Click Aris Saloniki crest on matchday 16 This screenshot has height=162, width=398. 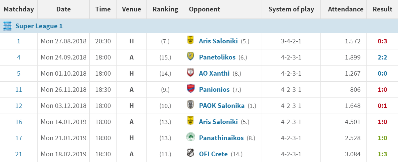point(190,121)
